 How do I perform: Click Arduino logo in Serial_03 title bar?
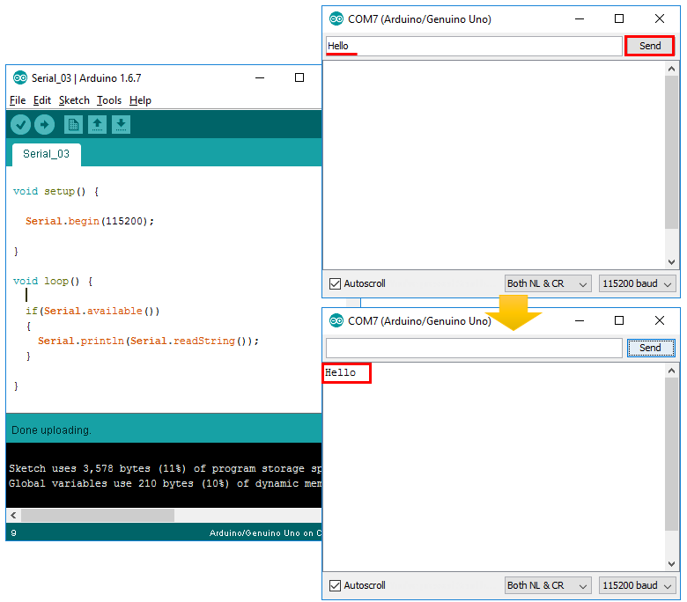tap(20, 78)
